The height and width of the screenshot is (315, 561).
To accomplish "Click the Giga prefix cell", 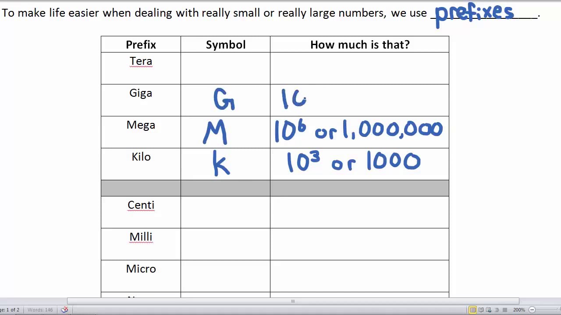I will pyautogui.click(x=141, y=100).
